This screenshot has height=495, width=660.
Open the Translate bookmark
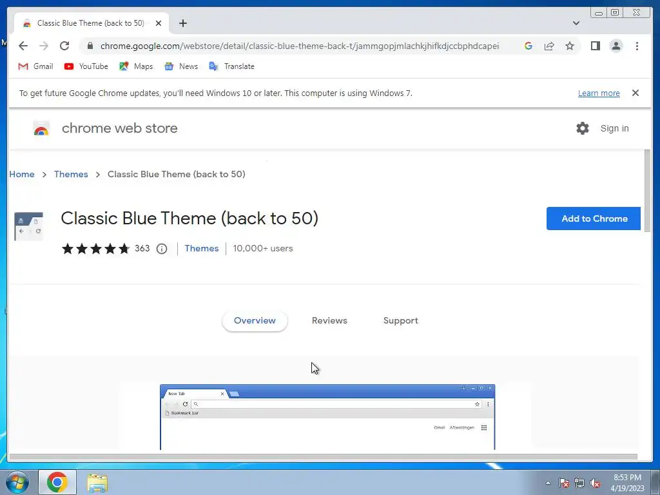231,66
